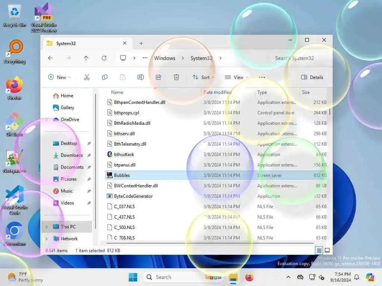The width and height of the screenshot is (382, 286).
Task: Click the Share icon in toolbar
Action: (158, 77)
